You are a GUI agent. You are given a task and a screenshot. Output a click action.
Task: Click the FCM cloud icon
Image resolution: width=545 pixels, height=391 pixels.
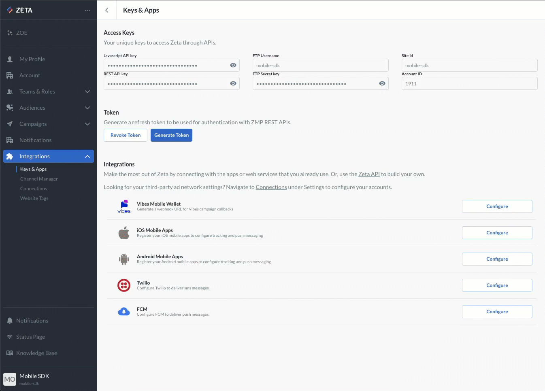coord(124,312)
